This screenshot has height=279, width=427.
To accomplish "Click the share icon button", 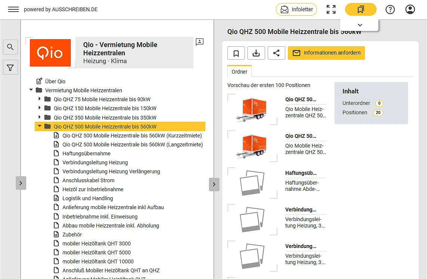I will 276,53.
